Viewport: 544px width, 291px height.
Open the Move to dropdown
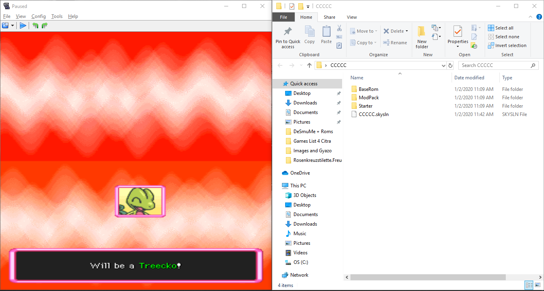tap(364, 31)
